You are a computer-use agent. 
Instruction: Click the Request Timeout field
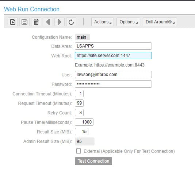tap(79, 103)
